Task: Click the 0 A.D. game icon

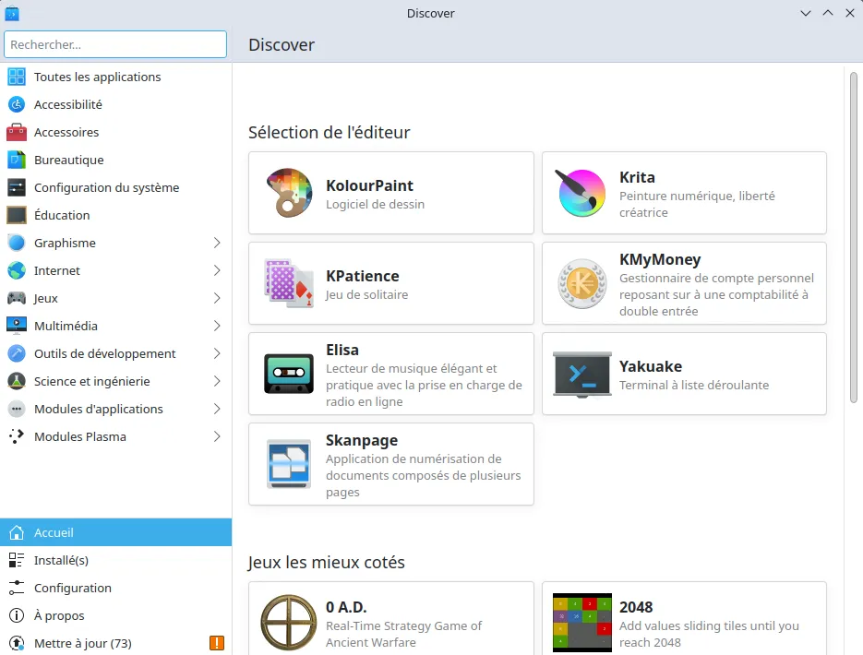Action: [x=288, y=622]
